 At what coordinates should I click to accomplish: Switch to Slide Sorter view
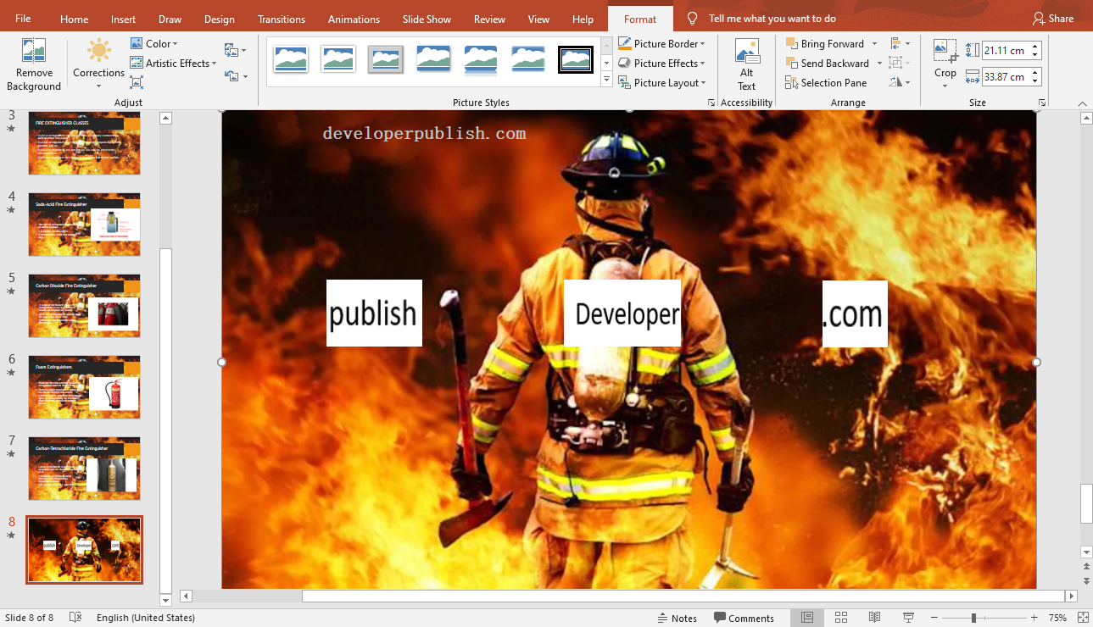click(841, 618)
